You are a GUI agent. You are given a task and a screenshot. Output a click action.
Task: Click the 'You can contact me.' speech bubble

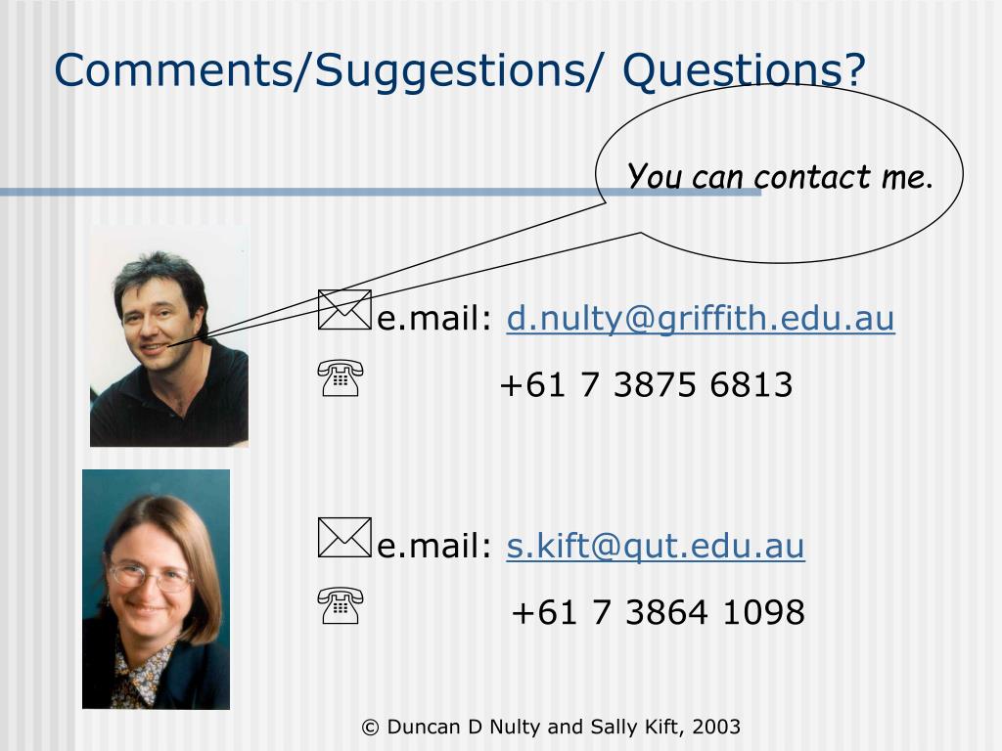[x=779, y=174]
